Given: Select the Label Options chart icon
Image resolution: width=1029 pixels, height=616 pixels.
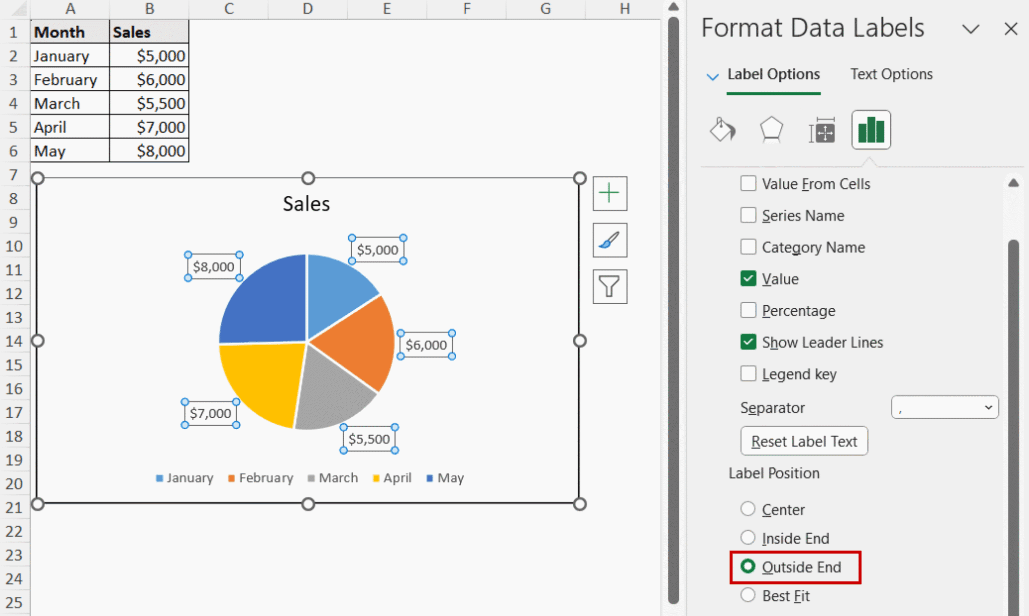Looking at the screenshot, I should pyautogui.click(x=871, y=130).
